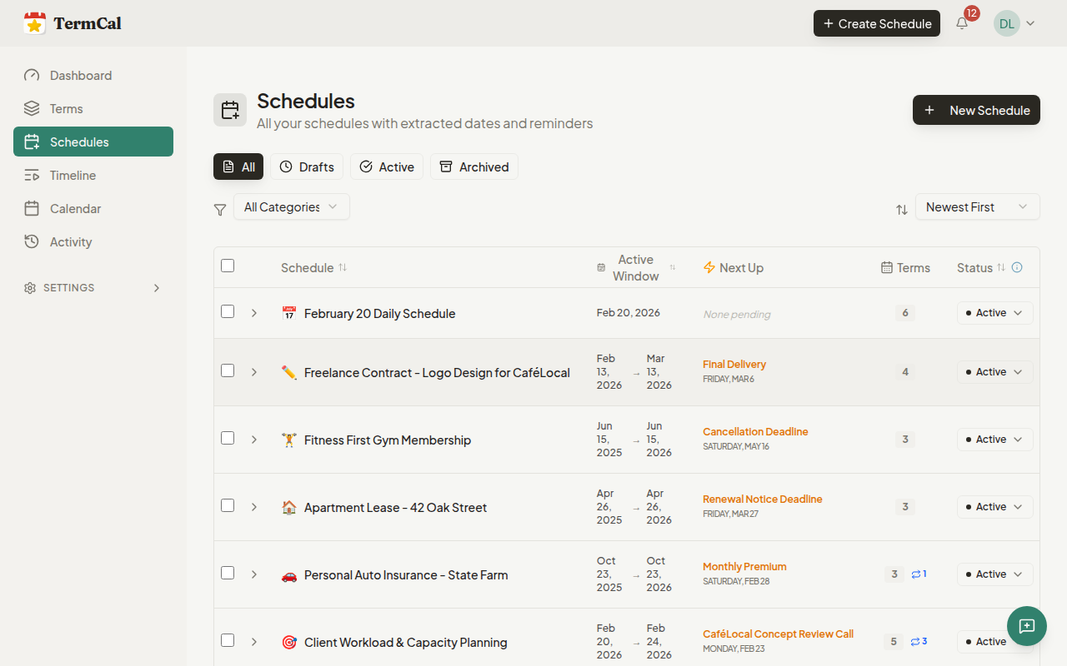Viewport: 1067px width, 666px height.
Task: Click the Create Schedule button
Action: 876,23
